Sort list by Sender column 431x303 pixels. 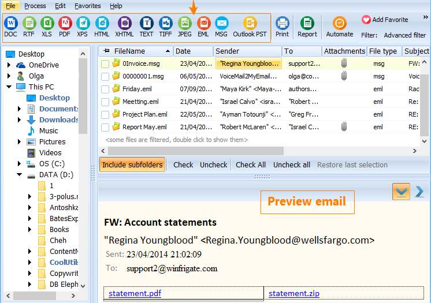tap(247, 51)
